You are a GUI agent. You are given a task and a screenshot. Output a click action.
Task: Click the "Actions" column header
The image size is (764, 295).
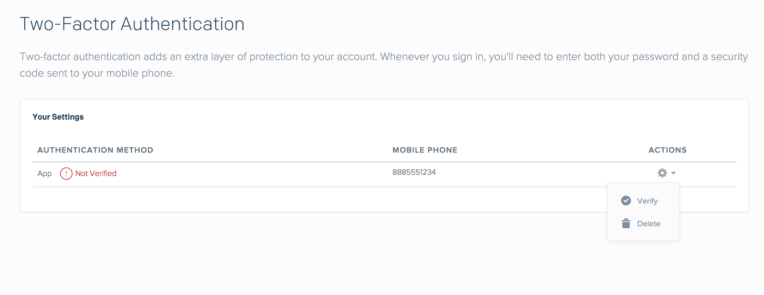(667, 150)
